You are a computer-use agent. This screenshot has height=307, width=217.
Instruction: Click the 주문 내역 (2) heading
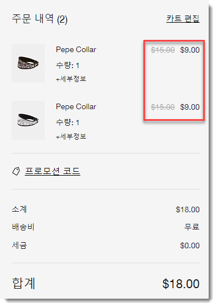coord(40,19)
